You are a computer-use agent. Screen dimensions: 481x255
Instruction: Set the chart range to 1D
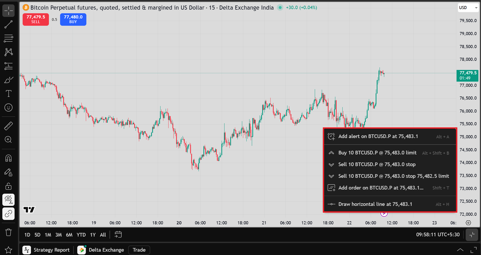pyautogui.click(x=27, y=235)
